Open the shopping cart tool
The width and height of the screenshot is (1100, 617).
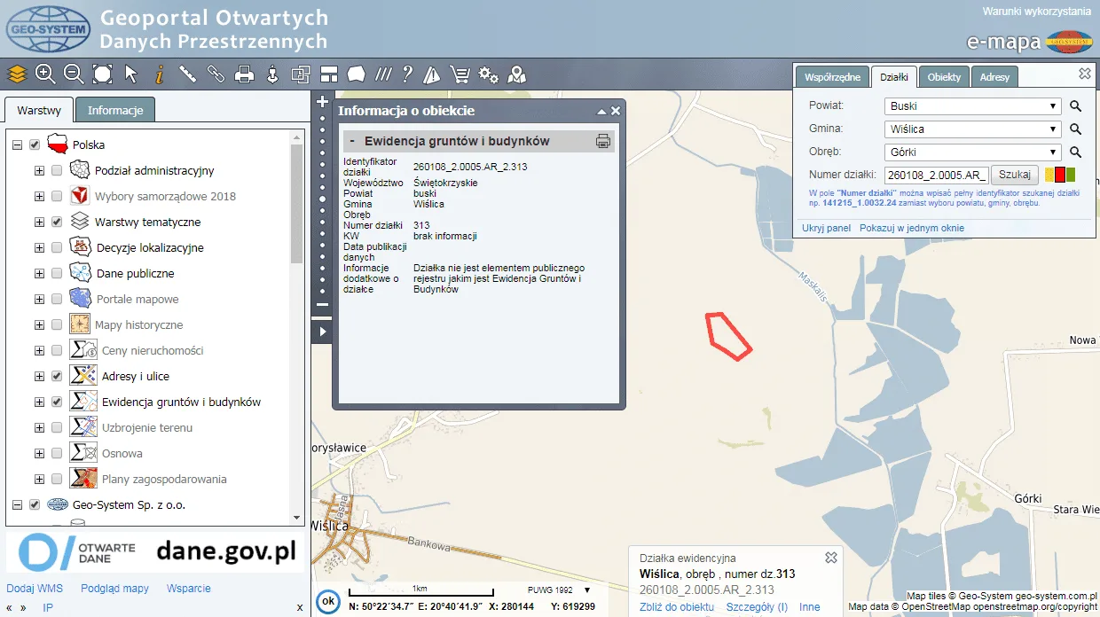[x=460, y=74]
